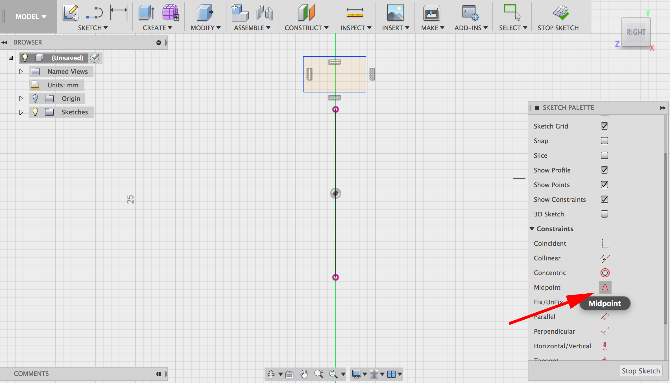The image size is (670, 383).
Task: Expand the Named Views folder
Action: [x=21, y=72]
